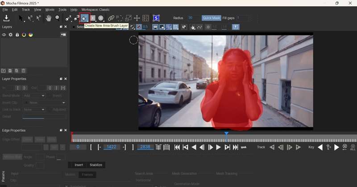Open the Tools menu
This screenshot has width=357, height=187.
62,9
